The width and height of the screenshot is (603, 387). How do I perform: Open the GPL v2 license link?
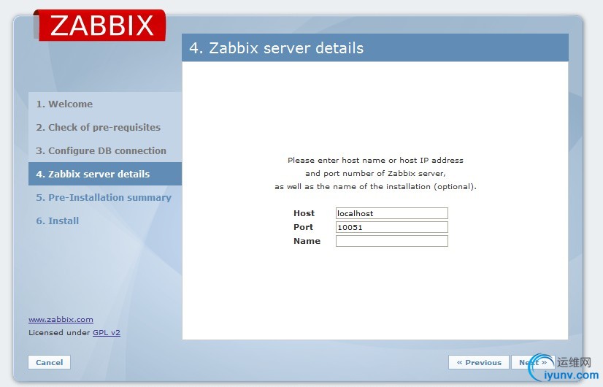[107, 332]
